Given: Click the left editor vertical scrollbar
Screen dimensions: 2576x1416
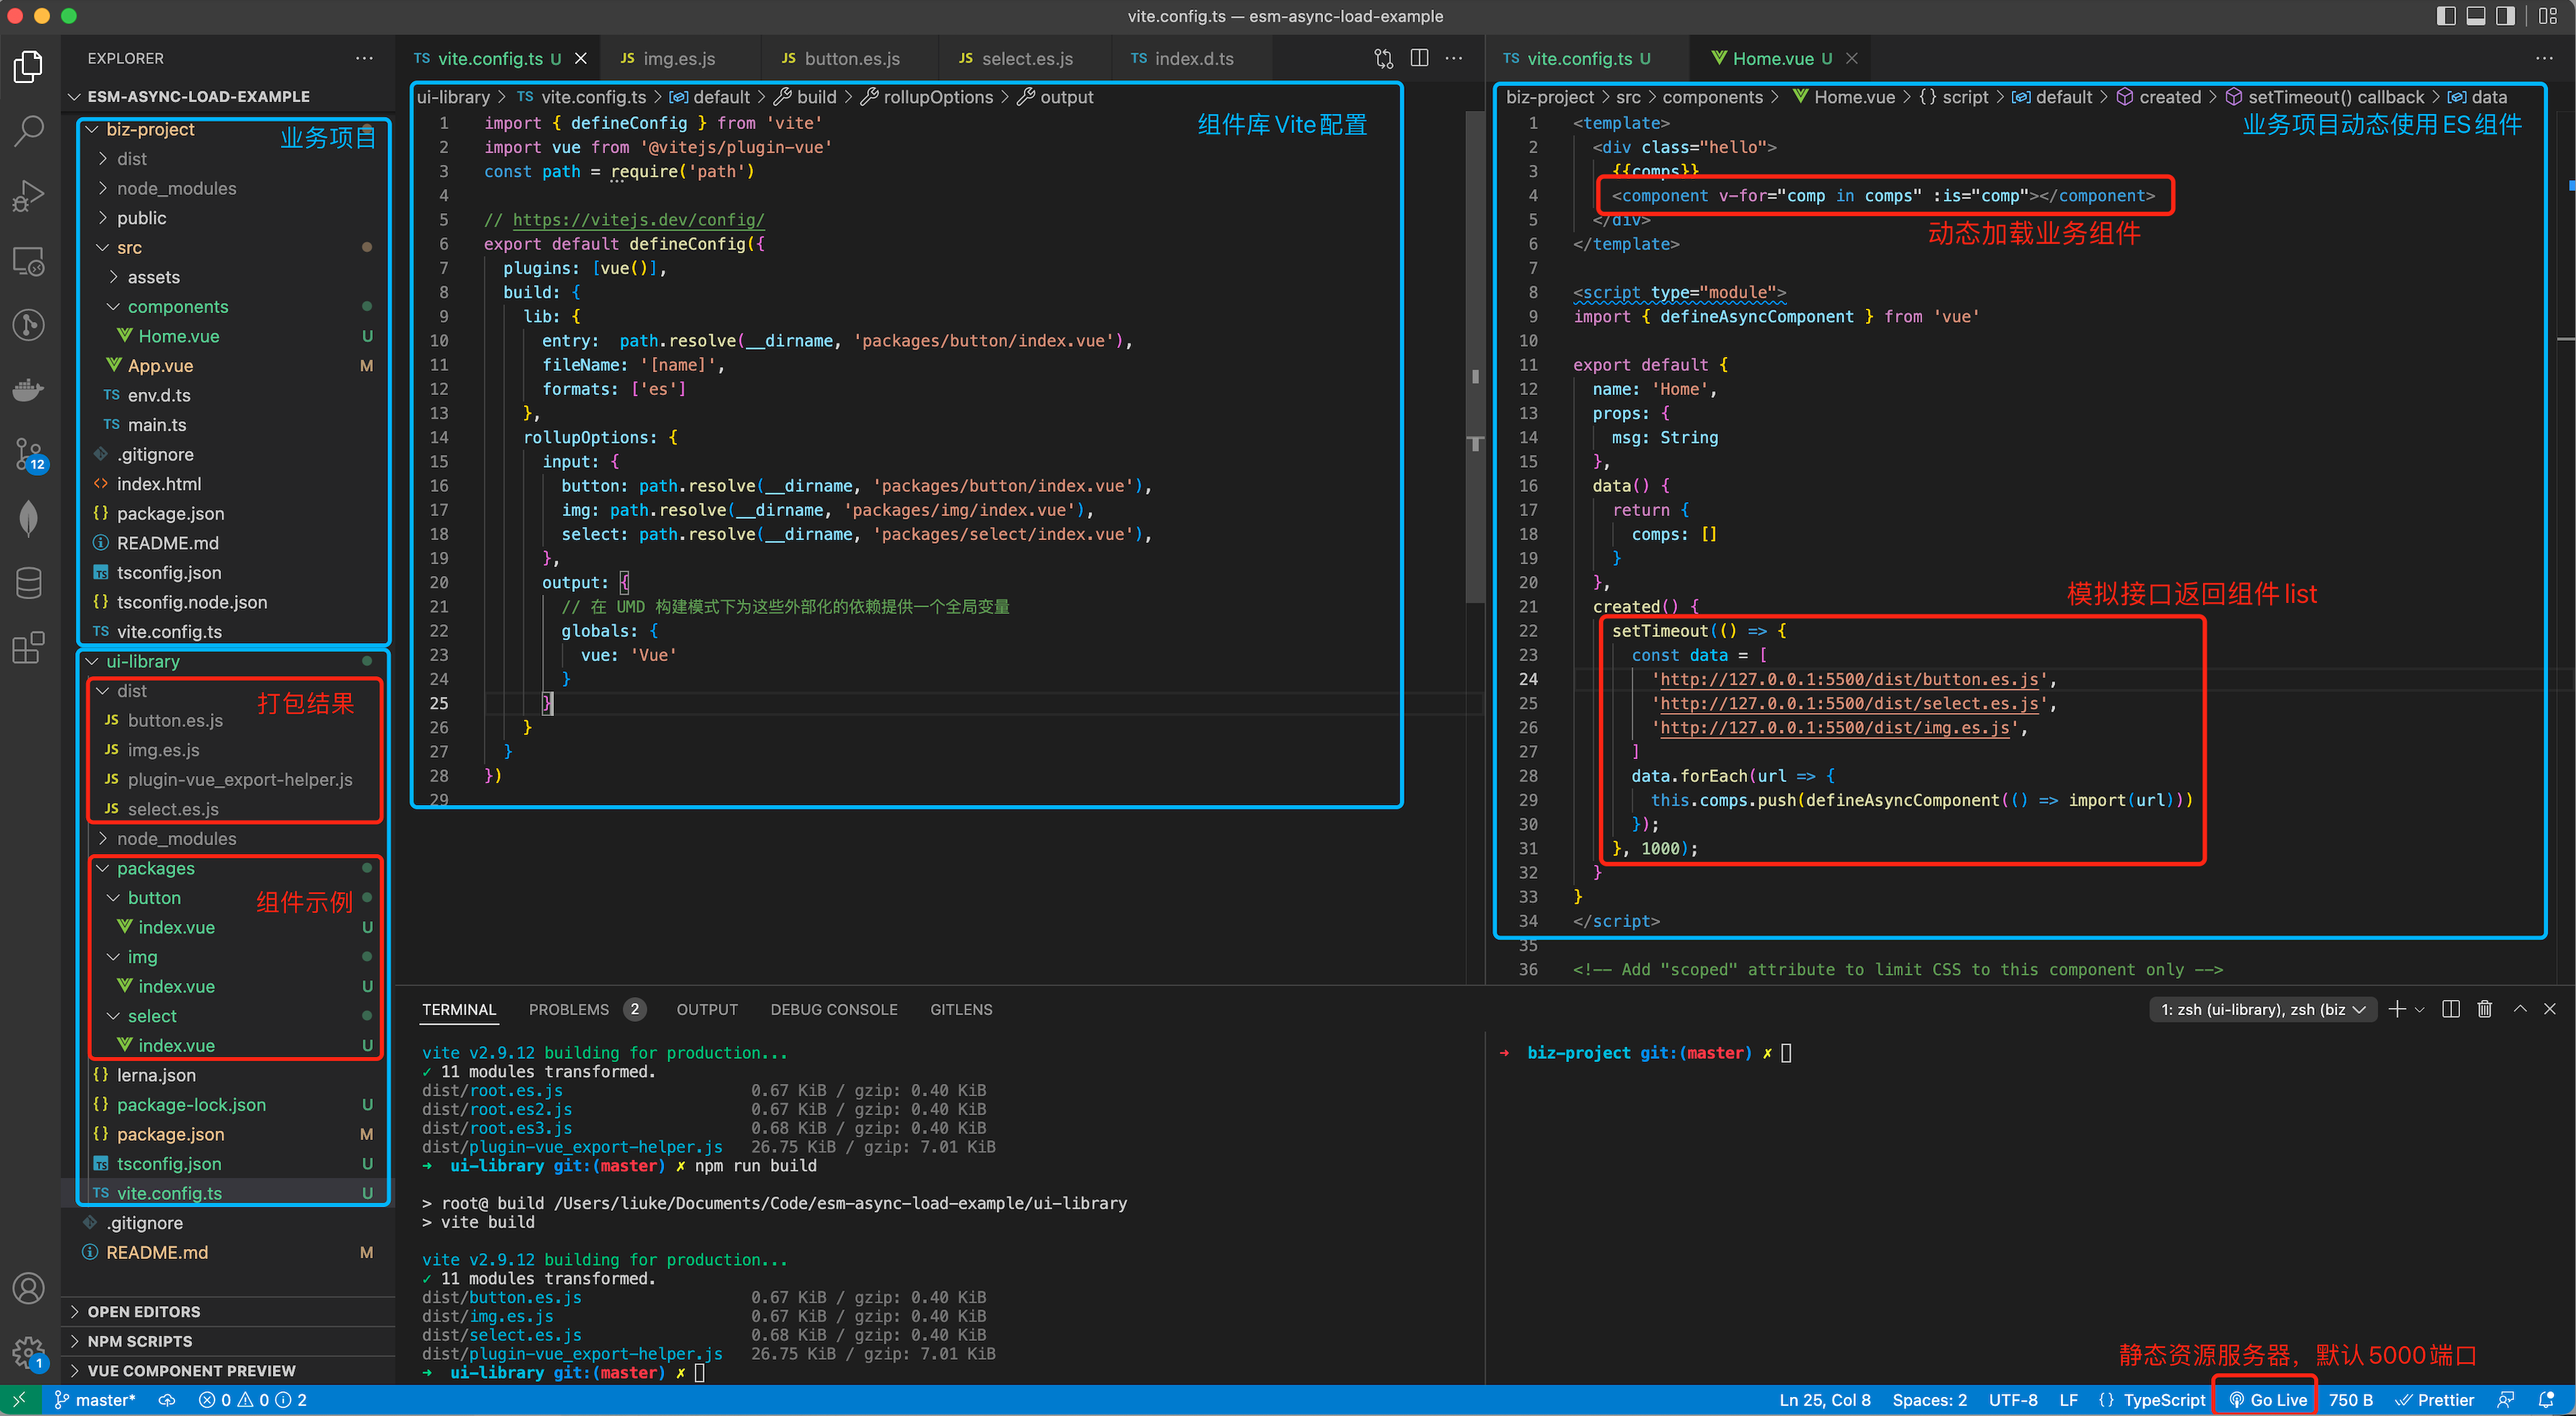Looking at the screenshot, I should (1475, 350).
